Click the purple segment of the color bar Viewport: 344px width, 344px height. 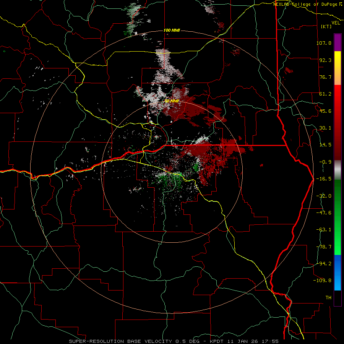338,42
